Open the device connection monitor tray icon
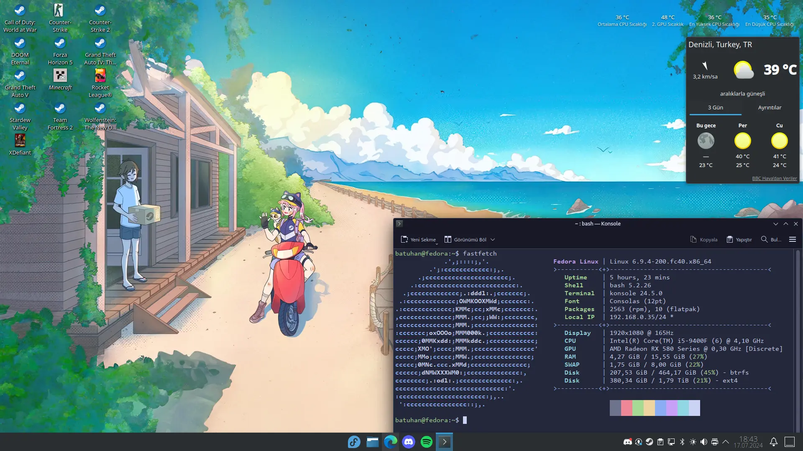803x451 pixels. pyautogui.click(x=671, y=442)
